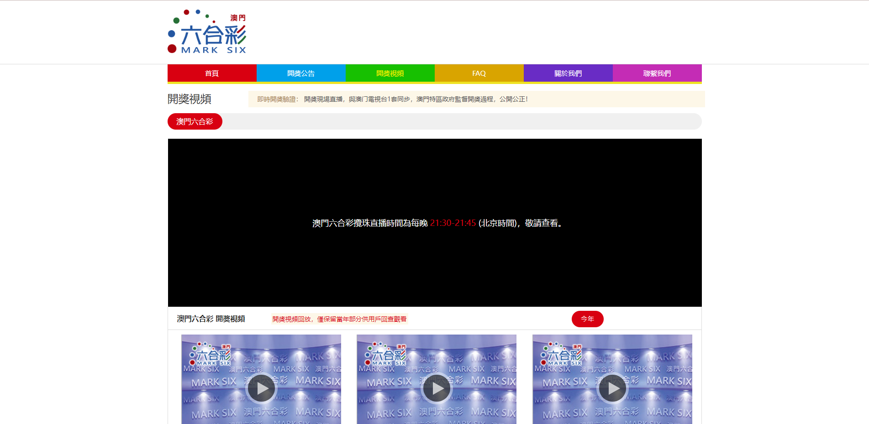Click the 澳門六合彩 開獎視頻 section title

pyautogui.click(x=211, y=319)
